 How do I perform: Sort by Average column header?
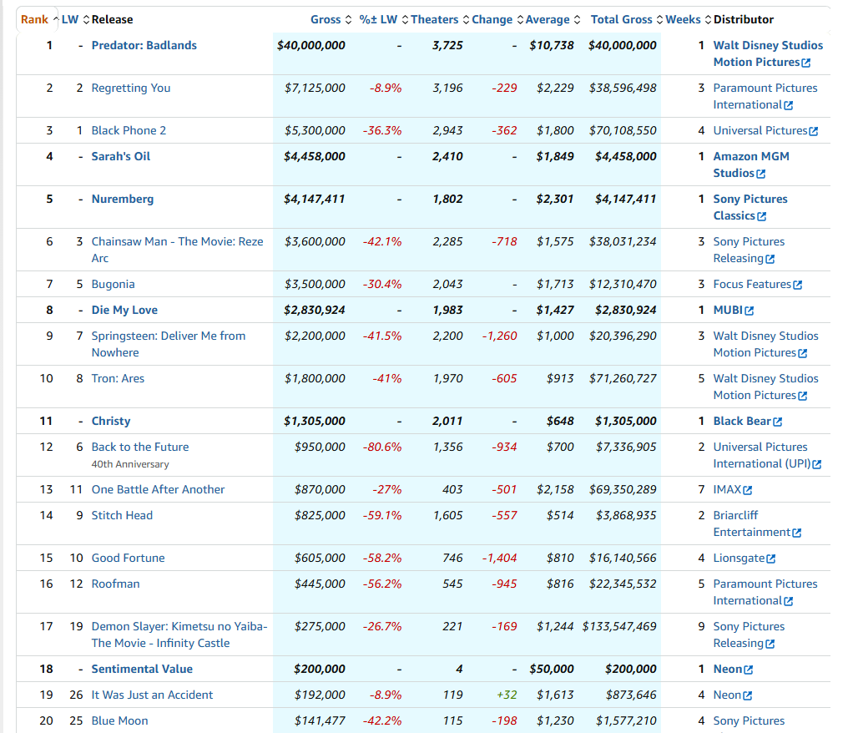click(548, 19)
